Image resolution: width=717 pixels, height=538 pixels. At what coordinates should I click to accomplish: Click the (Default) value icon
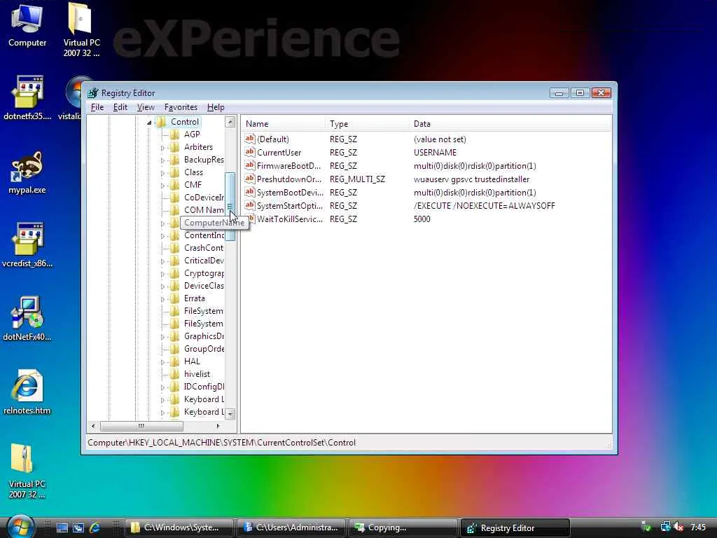(250, 139)
